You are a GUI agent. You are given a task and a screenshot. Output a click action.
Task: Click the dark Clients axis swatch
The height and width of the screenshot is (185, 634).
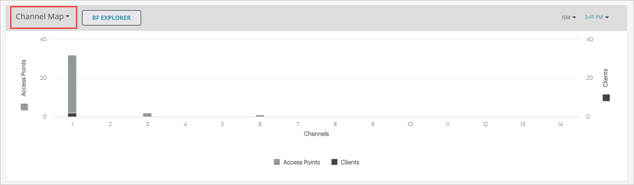point(606,98)
